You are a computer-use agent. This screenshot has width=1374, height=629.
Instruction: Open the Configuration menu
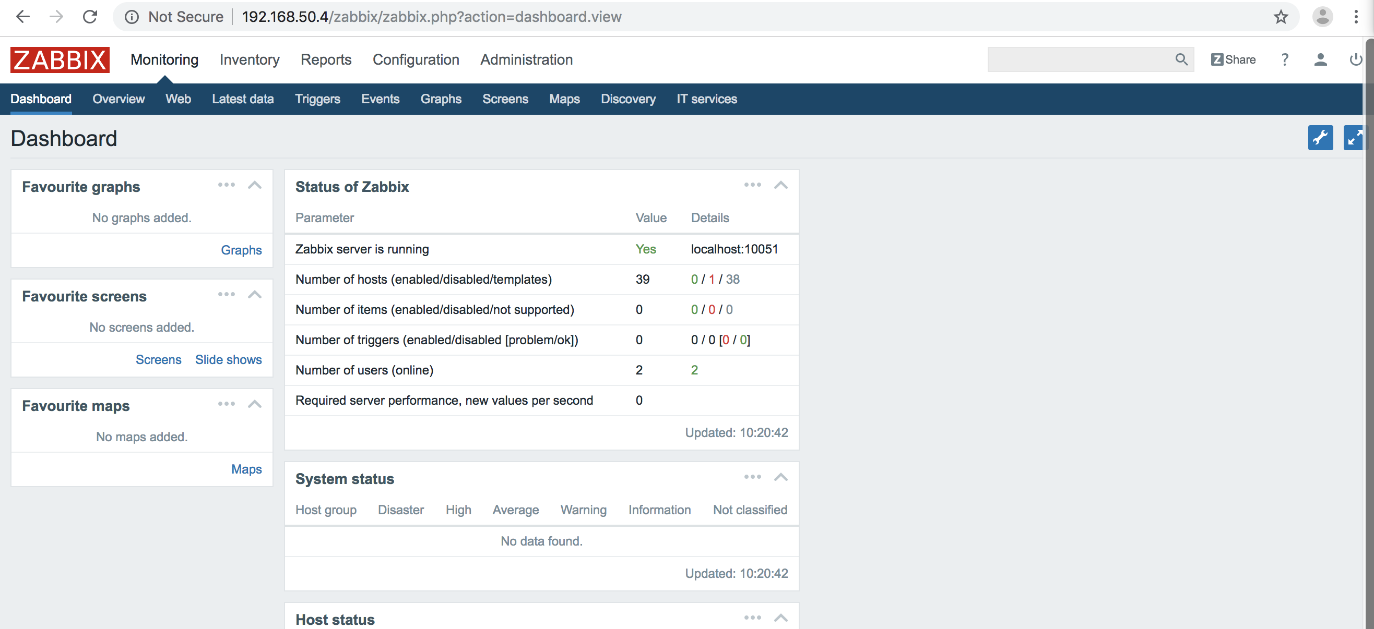(416, 59)
